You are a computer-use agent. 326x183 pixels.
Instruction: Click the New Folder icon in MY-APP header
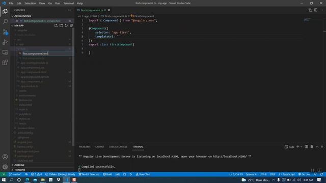click(x=61, y=25)
